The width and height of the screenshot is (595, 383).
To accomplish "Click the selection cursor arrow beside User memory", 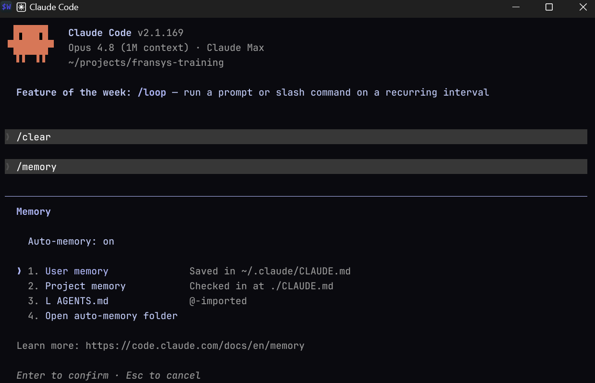I will (19, 271).
